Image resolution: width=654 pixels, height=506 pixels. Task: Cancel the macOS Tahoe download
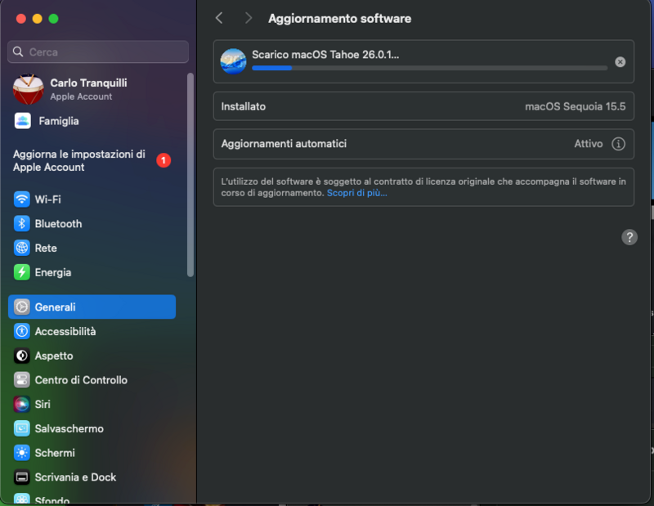click(620, 62)
